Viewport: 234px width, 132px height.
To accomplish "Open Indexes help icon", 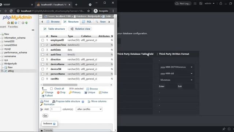I will tap(54, 124).
